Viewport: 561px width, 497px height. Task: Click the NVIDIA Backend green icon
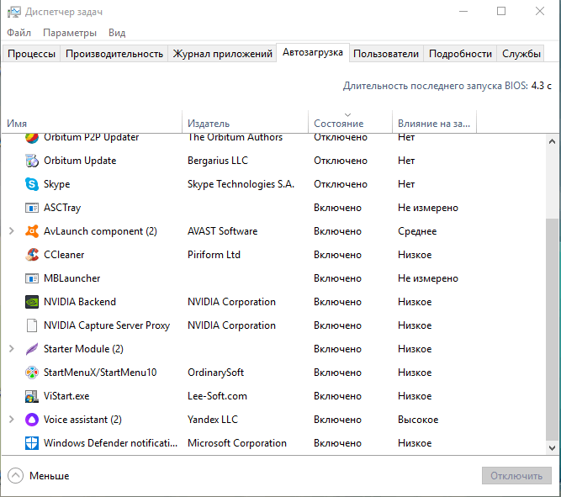[x=32, y=302]
